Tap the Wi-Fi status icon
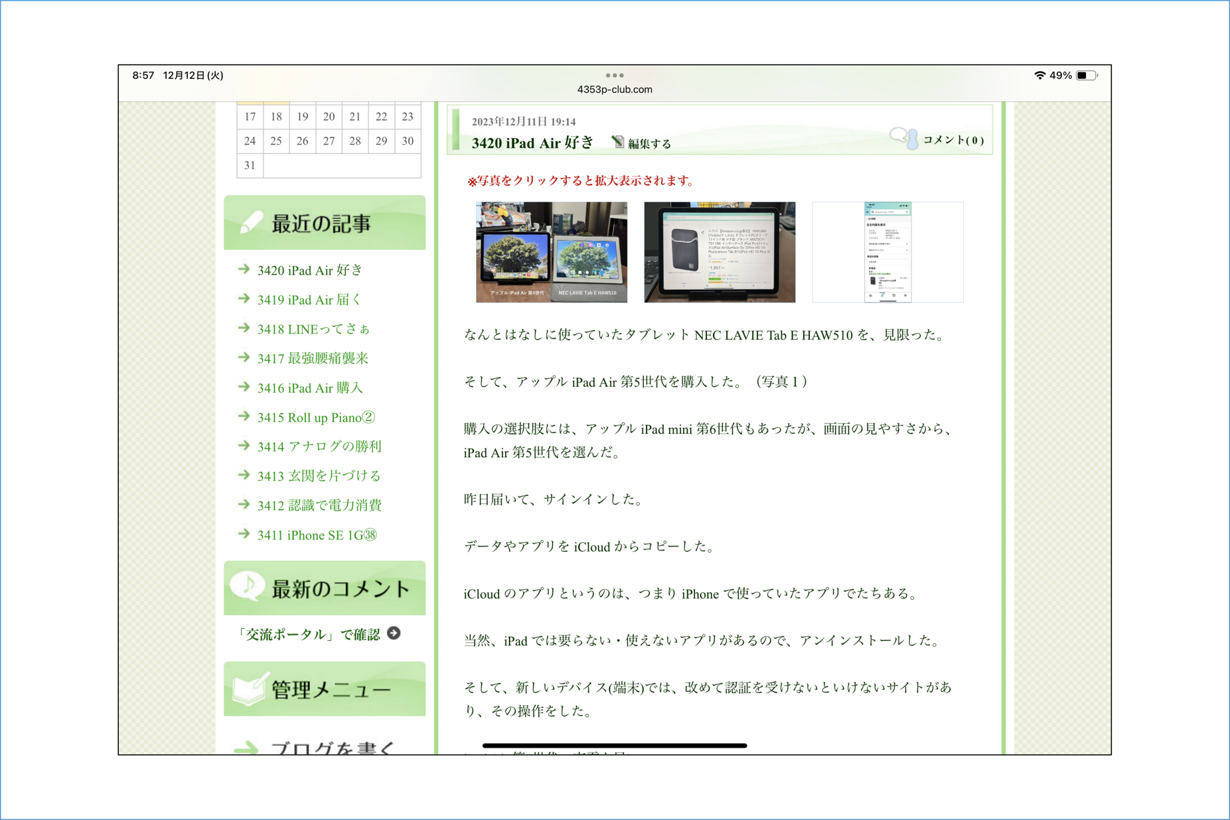Viewport: 1230px width, 820px height. click(x=1039, y=76)
